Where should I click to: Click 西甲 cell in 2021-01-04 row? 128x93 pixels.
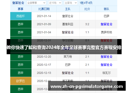coord(21,32)
